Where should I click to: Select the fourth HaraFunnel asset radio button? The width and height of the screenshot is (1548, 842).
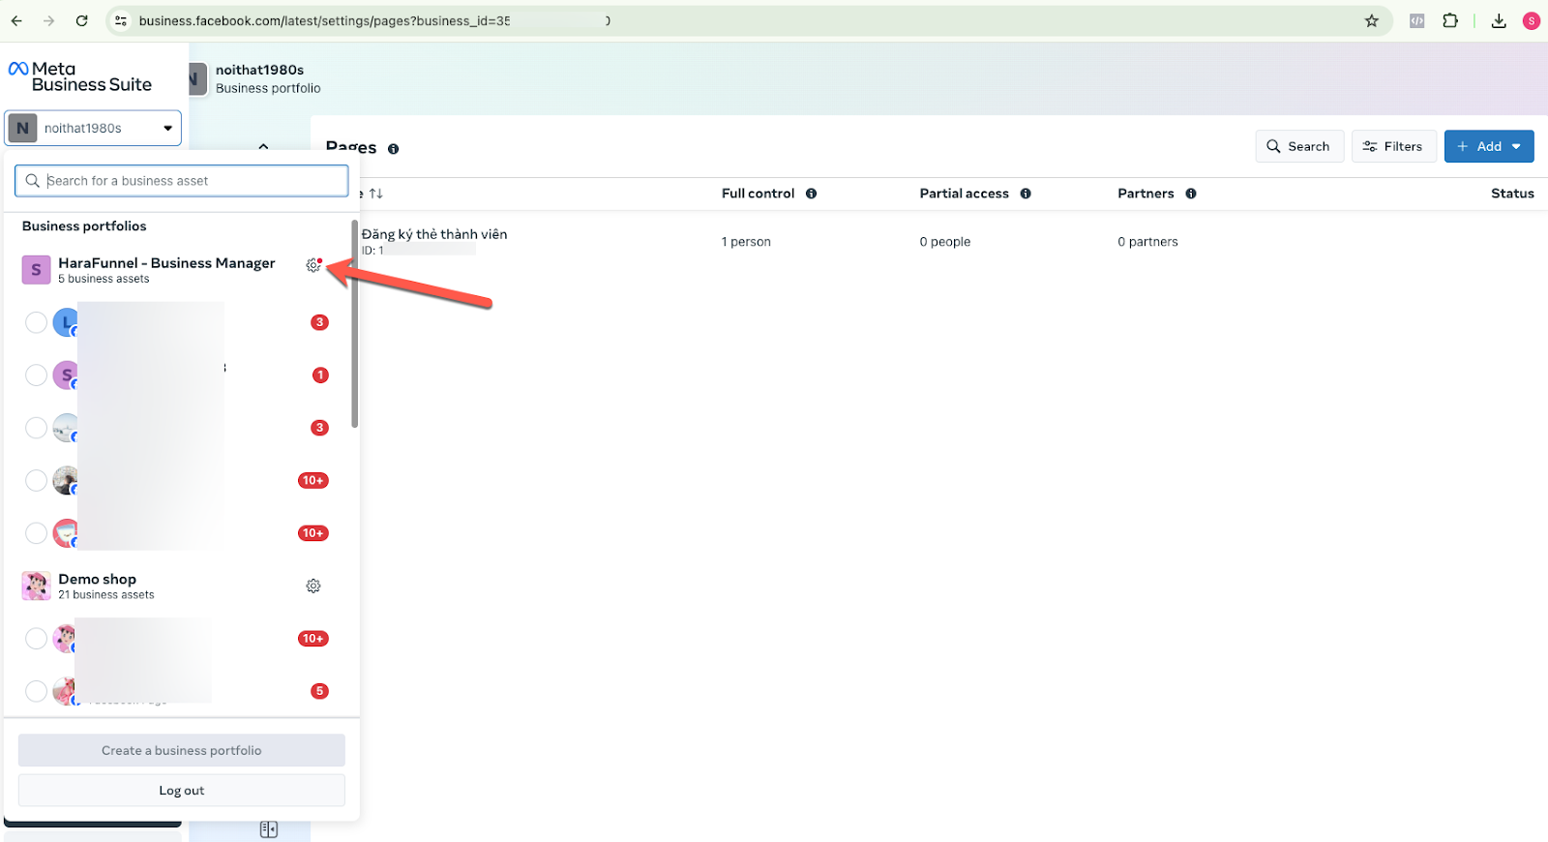click(x=36, y=481)
